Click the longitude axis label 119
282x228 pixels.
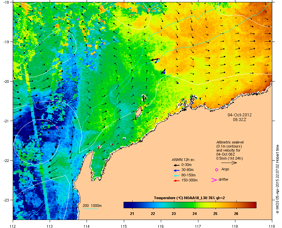tap(272, 226)
